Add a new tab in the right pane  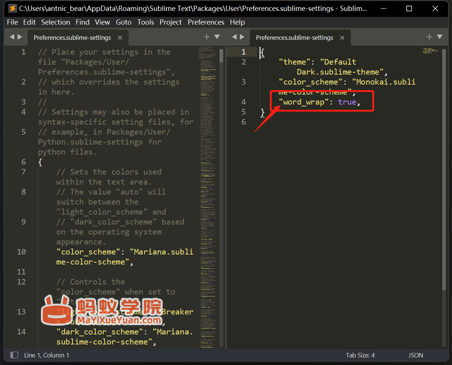(429, 37)
